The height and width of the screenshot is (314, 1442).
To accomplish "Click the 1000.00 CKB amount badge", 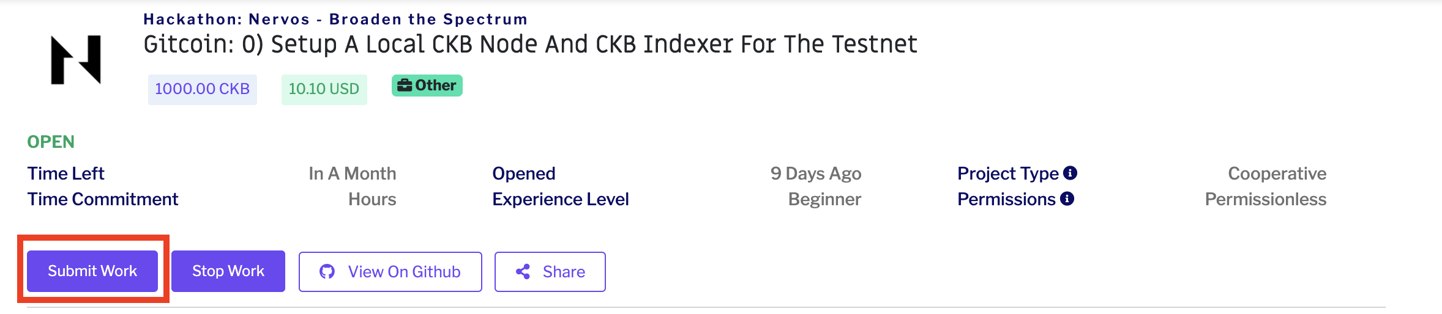I will click(202, 89).
